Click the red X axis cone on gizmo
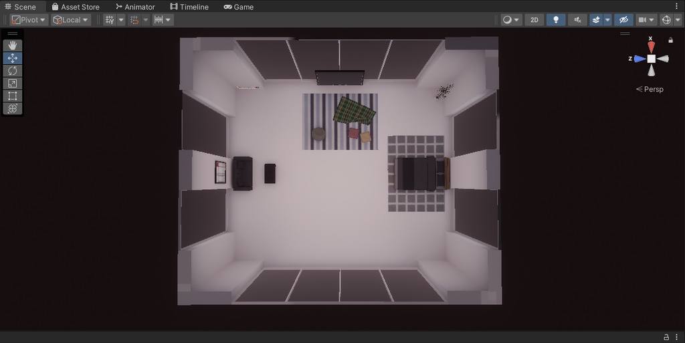Screen dimensions: 685x343 pos(651,47)
